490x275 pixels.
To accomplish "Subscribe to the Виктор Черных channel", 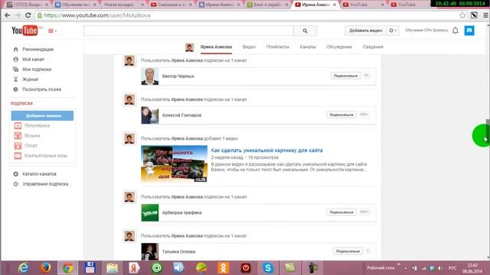I will click(345, 76).
